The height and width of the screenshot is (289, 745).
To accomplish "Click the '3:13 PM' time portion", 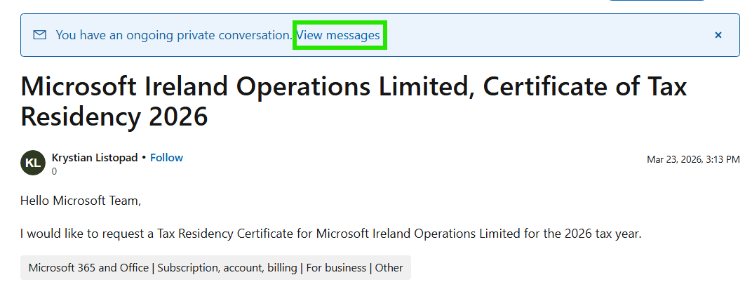I will tap(723, 160).
